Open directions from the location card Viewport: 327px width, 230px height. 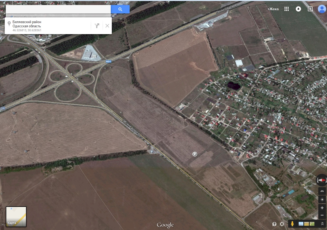pos(97,25)
